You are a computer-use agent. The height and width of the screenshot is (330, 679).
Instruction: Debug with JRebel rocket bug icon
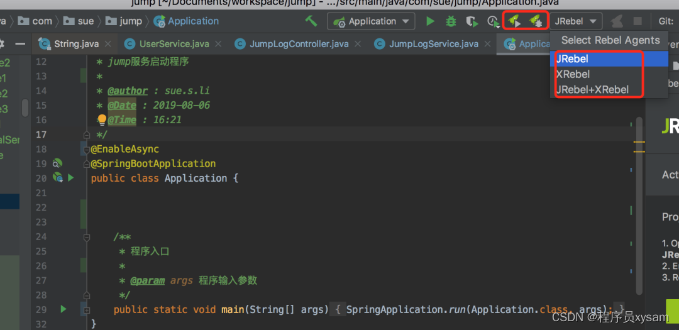pyautogui.click(x=536, y=21)
